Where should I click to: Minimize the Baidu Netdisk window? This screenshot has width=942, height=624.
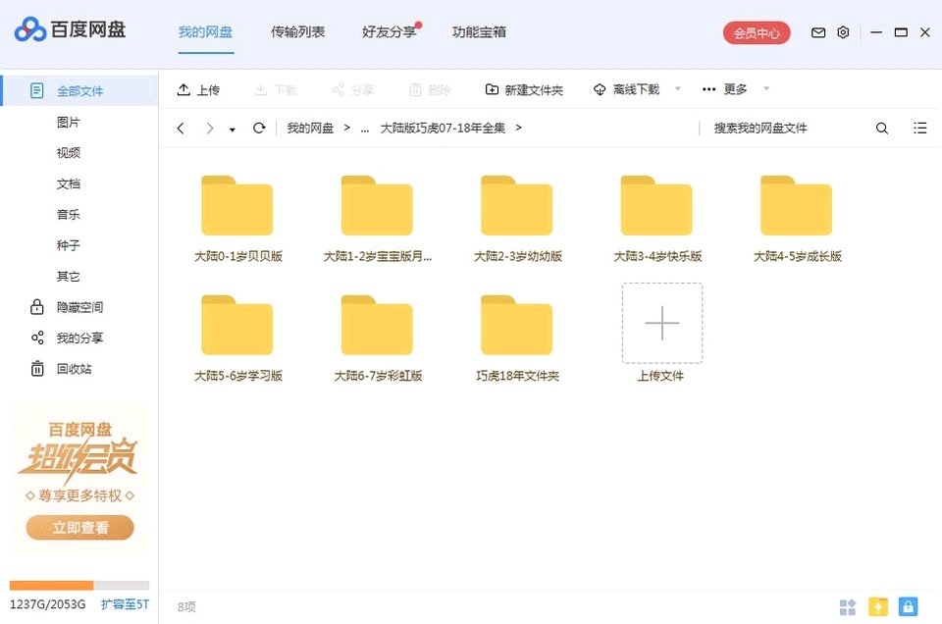876,32
